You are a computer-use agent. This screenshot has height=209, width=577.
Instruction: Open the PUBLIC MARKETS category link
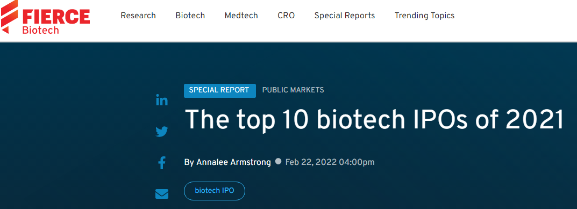[x=293, y=90]
